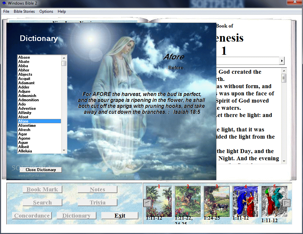The height and width of the screenshot is (234, 303).
Task: Select 'Admonish' in dictionary list
Action: [x=39, y=96]
